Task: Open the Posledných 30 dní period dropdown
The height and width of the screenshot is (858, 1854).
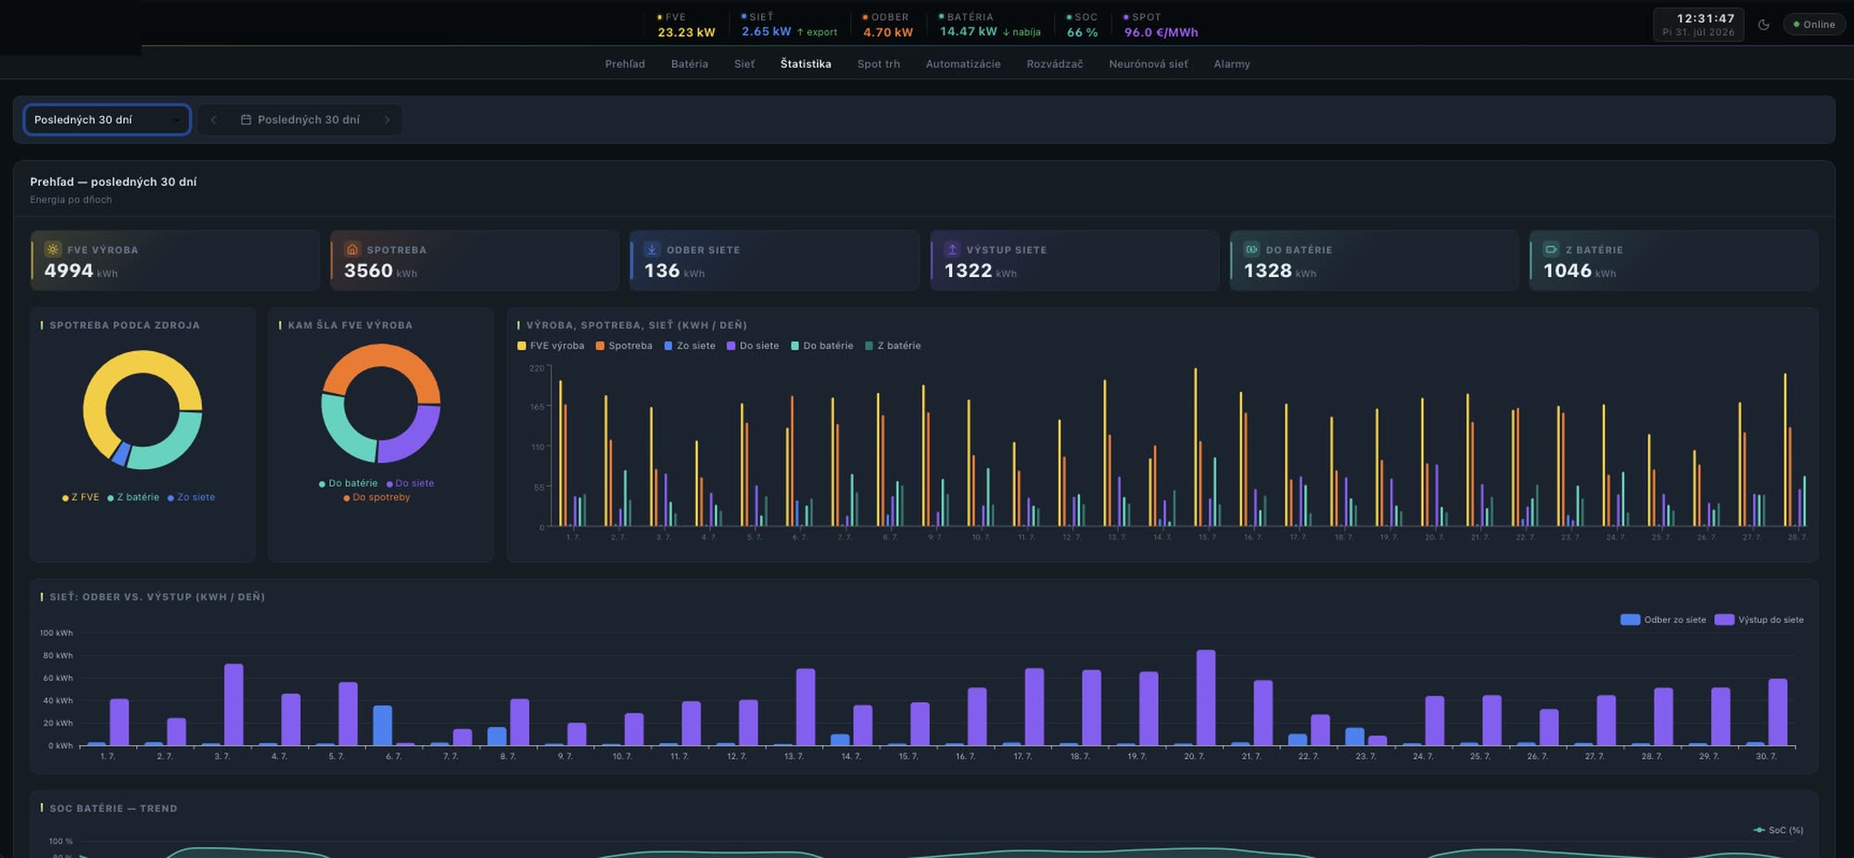Action: [x=107, y=120]
